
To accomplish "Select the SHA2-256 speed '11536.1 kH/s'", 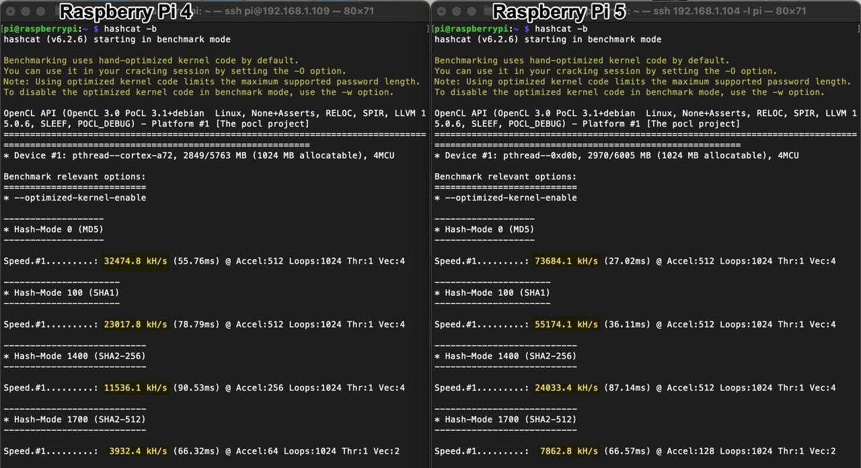I will (x=135, y=388).
